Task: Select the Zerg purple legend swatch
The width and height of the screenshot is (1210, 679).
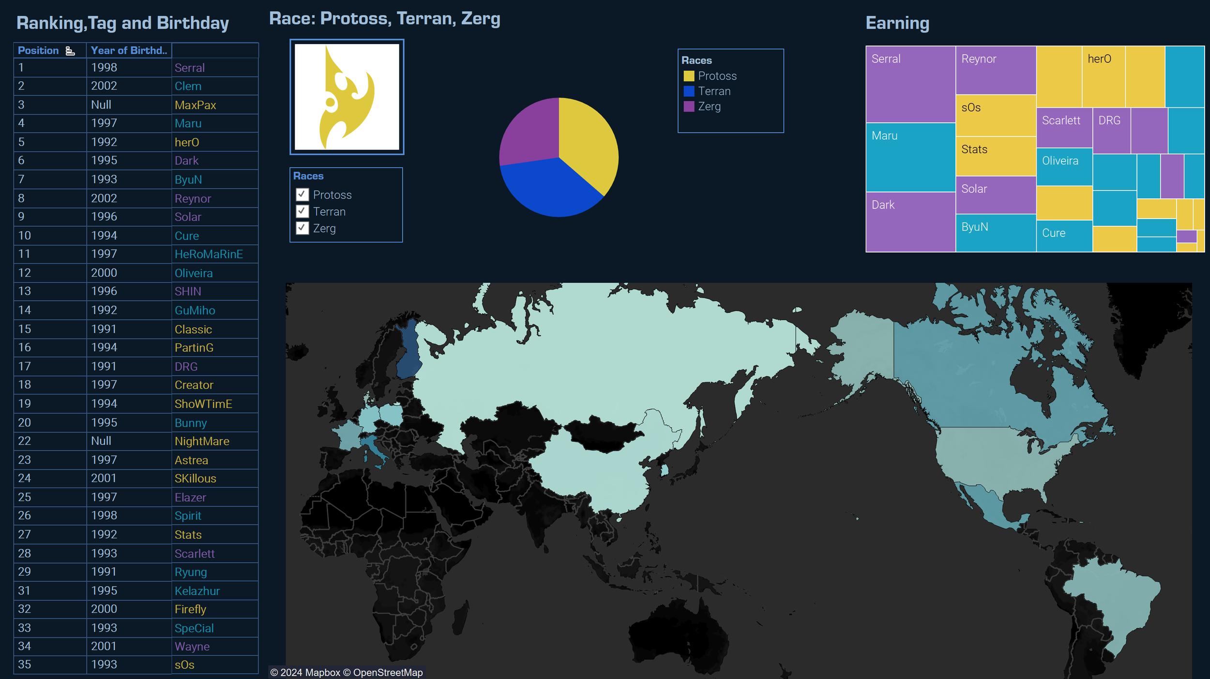Action: point(689,106)
